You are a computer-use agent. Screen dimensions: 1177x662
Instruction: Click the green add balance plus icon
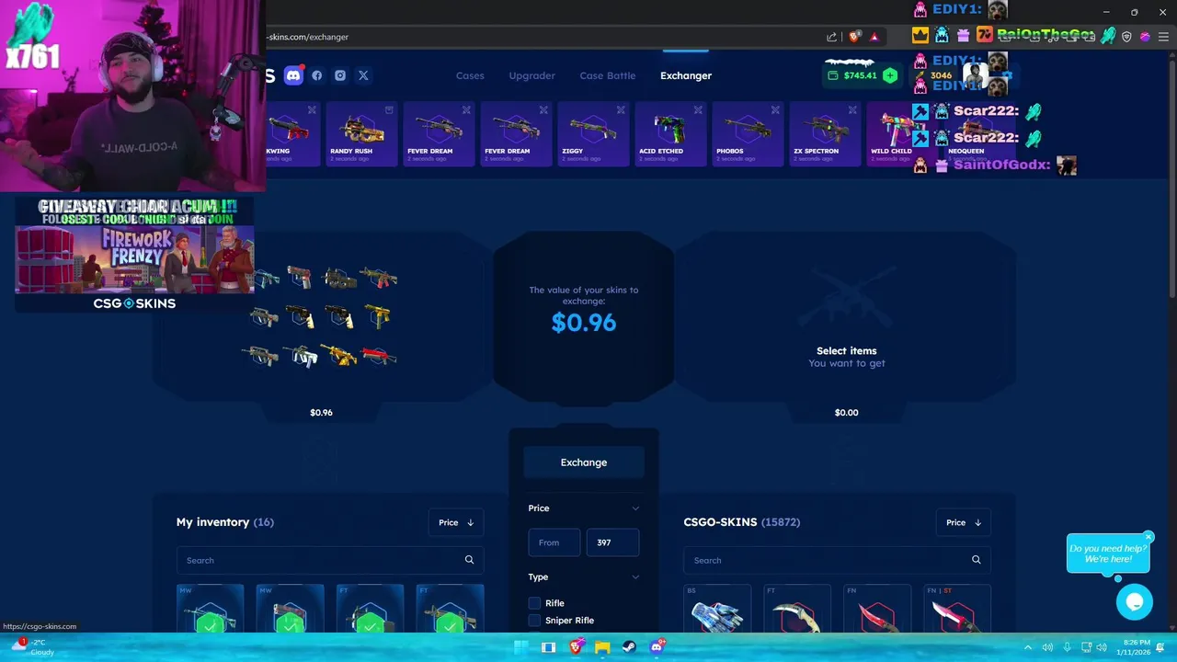[x=890, y=75]
